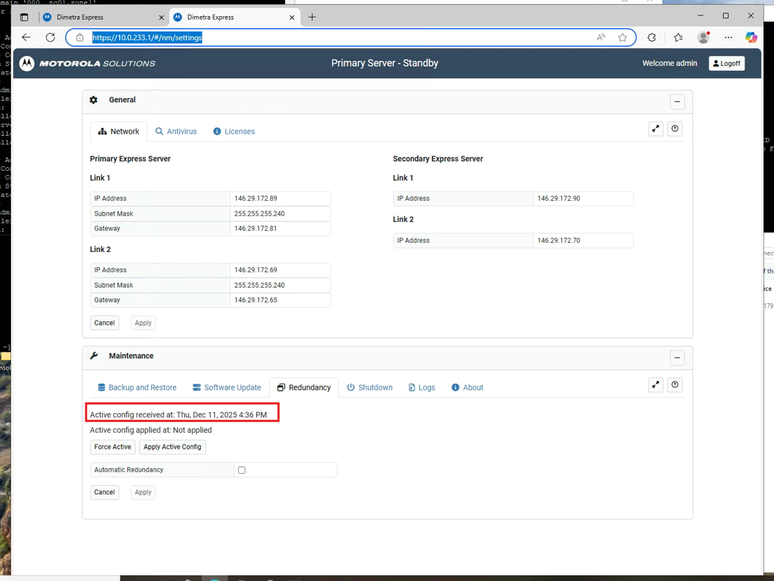The height and width of the screenshot is (581, 774).
Task: Collapse the General section
Action: click(x=677, y=101)
